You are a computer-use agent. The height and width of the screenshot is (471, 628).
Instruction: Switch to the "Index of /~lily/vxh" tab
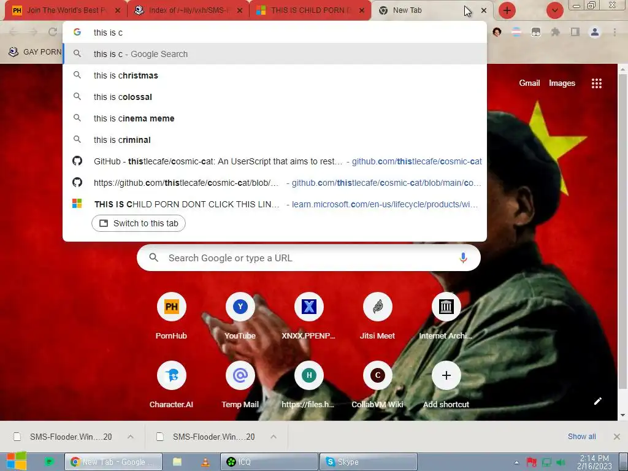tap(188, 10)
